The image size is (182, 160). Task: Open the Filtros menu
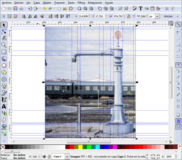[x=81, y=3]
